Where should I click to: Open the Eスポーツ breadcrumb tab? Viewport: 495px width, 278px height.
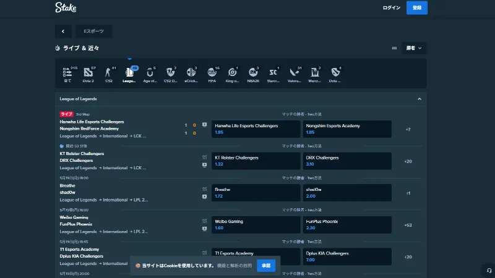coord(93,32)
